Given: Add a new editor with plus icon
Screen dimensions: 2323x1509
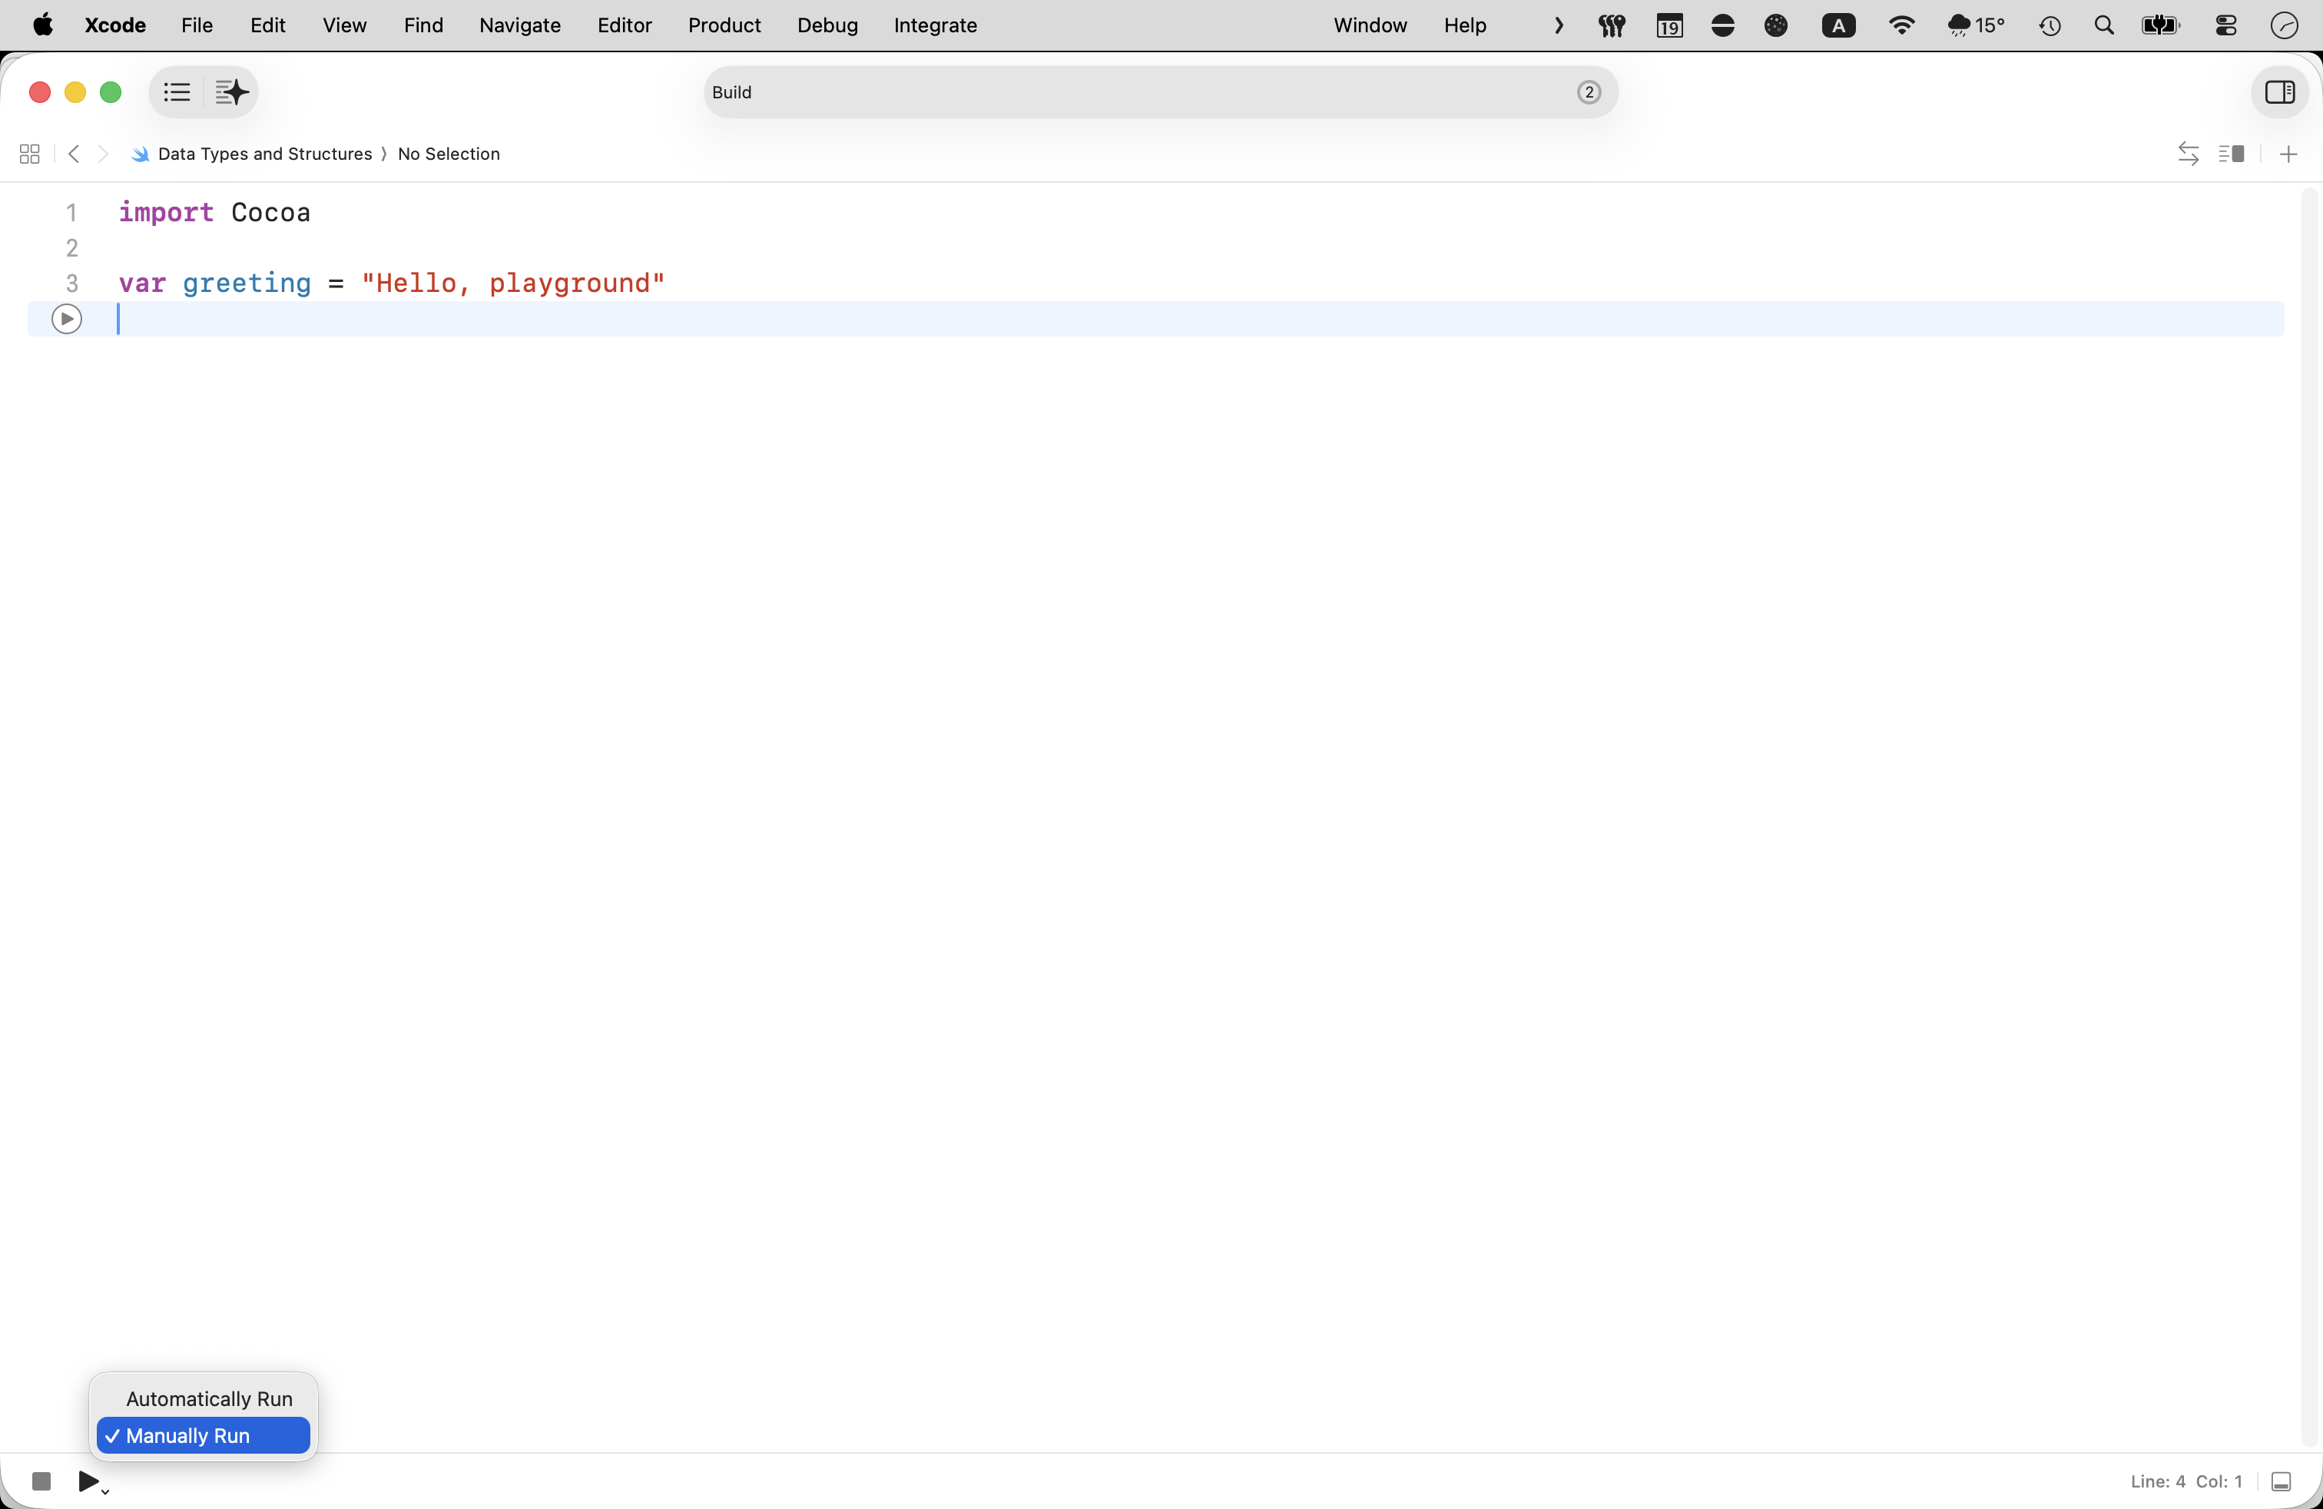Looking at the screenshot, I should click(x=2288, y=154).
